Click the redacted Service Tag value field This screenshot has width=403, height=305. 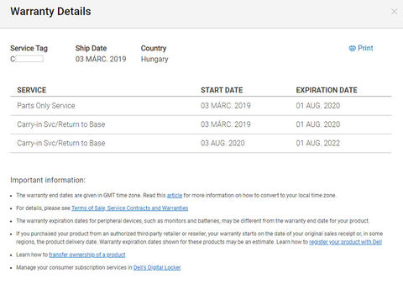click(29, 59)
